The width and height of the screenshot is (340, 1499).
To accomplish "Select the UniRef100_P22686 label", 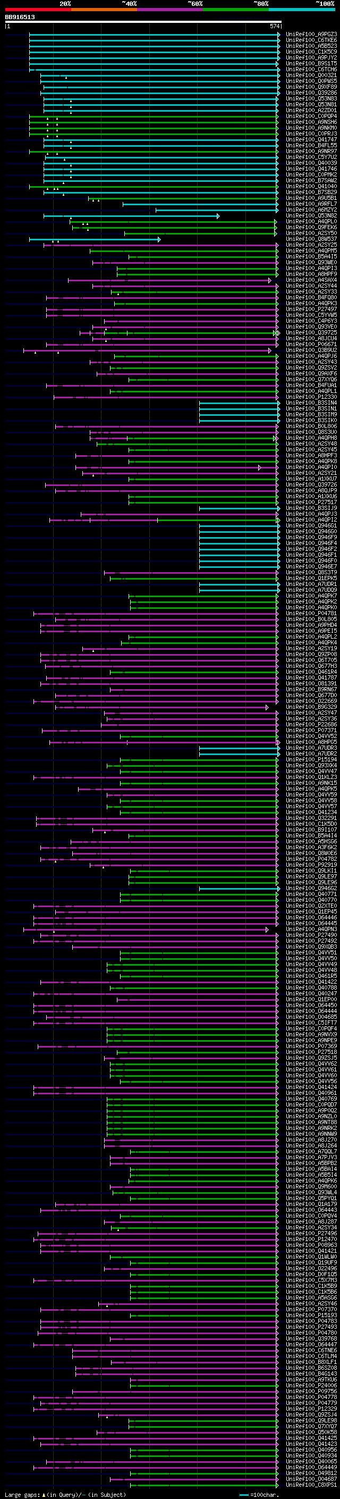I will tap(311, 724).
